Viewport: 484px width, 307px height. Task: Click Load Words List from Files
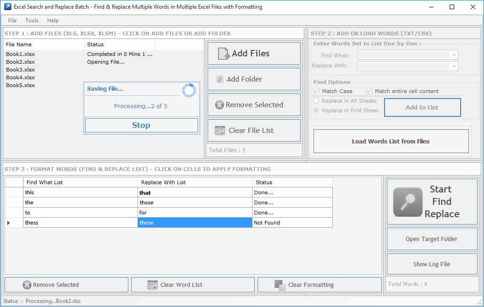click(390, 141)
